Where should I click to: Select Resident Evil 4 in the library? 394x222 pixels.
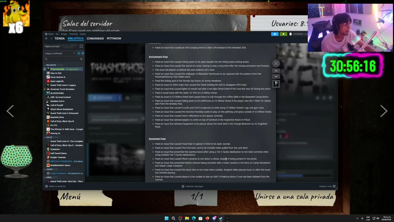coord(57,101)
